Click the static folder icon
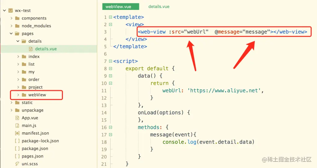The height and width of the screenshot is (168, 317). pyautogui.click(x=17, y=103)
